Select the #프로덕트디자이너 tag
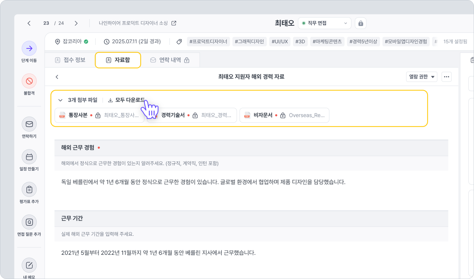This screenshot has height=279, width=474. (x=208, y=42)
